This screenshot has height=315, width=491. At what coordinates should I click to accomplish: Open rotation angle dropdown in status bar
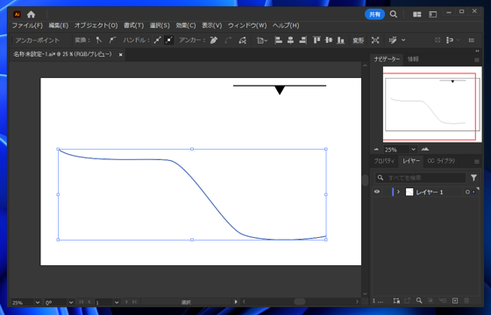pyautogui.click(x=71, y=302)
